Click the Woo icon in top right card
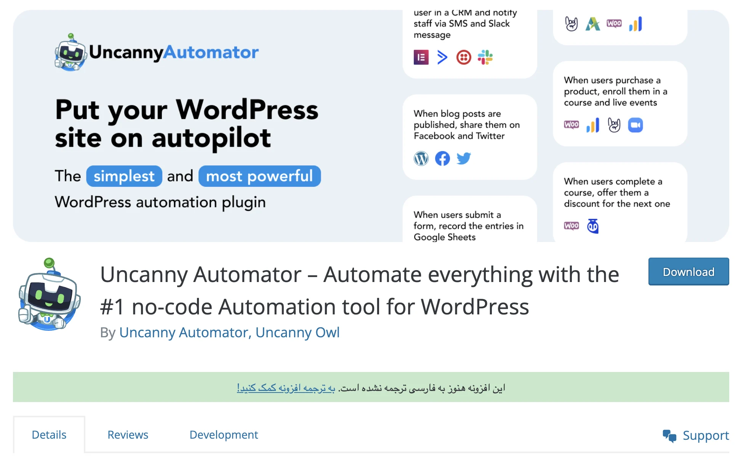This screenshot has height=468, width=746. [x=614, y=23]
